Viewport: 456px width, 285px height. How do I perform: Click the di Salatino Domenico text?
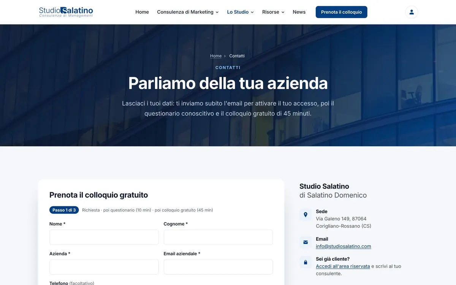click(333, 195)
